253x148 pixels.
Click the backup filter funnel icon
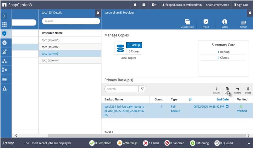point(142,89)
